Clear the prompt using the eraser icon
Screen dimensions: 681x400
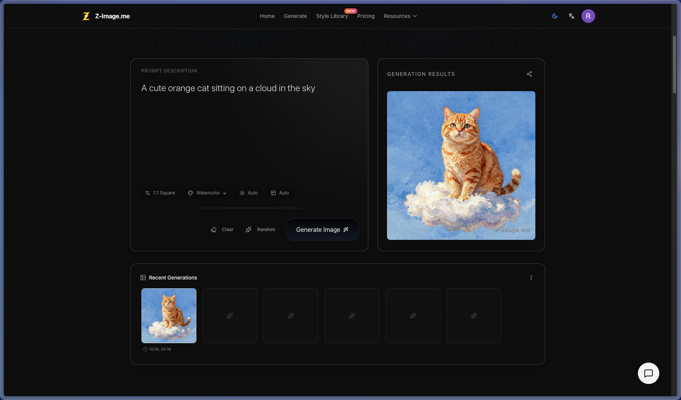coord(222,229)
